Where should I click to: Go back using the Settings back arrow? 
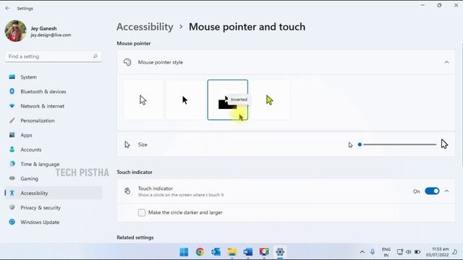pyautogui.click(x=8, y=8)
